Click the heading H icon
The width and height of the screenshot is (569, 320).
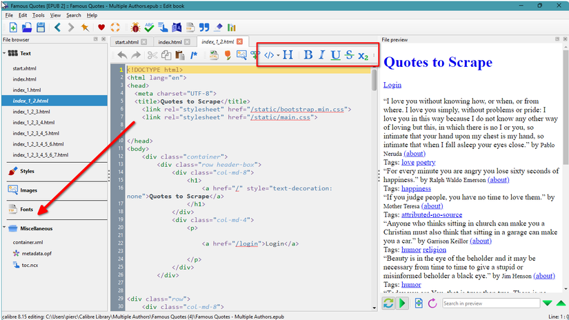click(x=288, y=54)
